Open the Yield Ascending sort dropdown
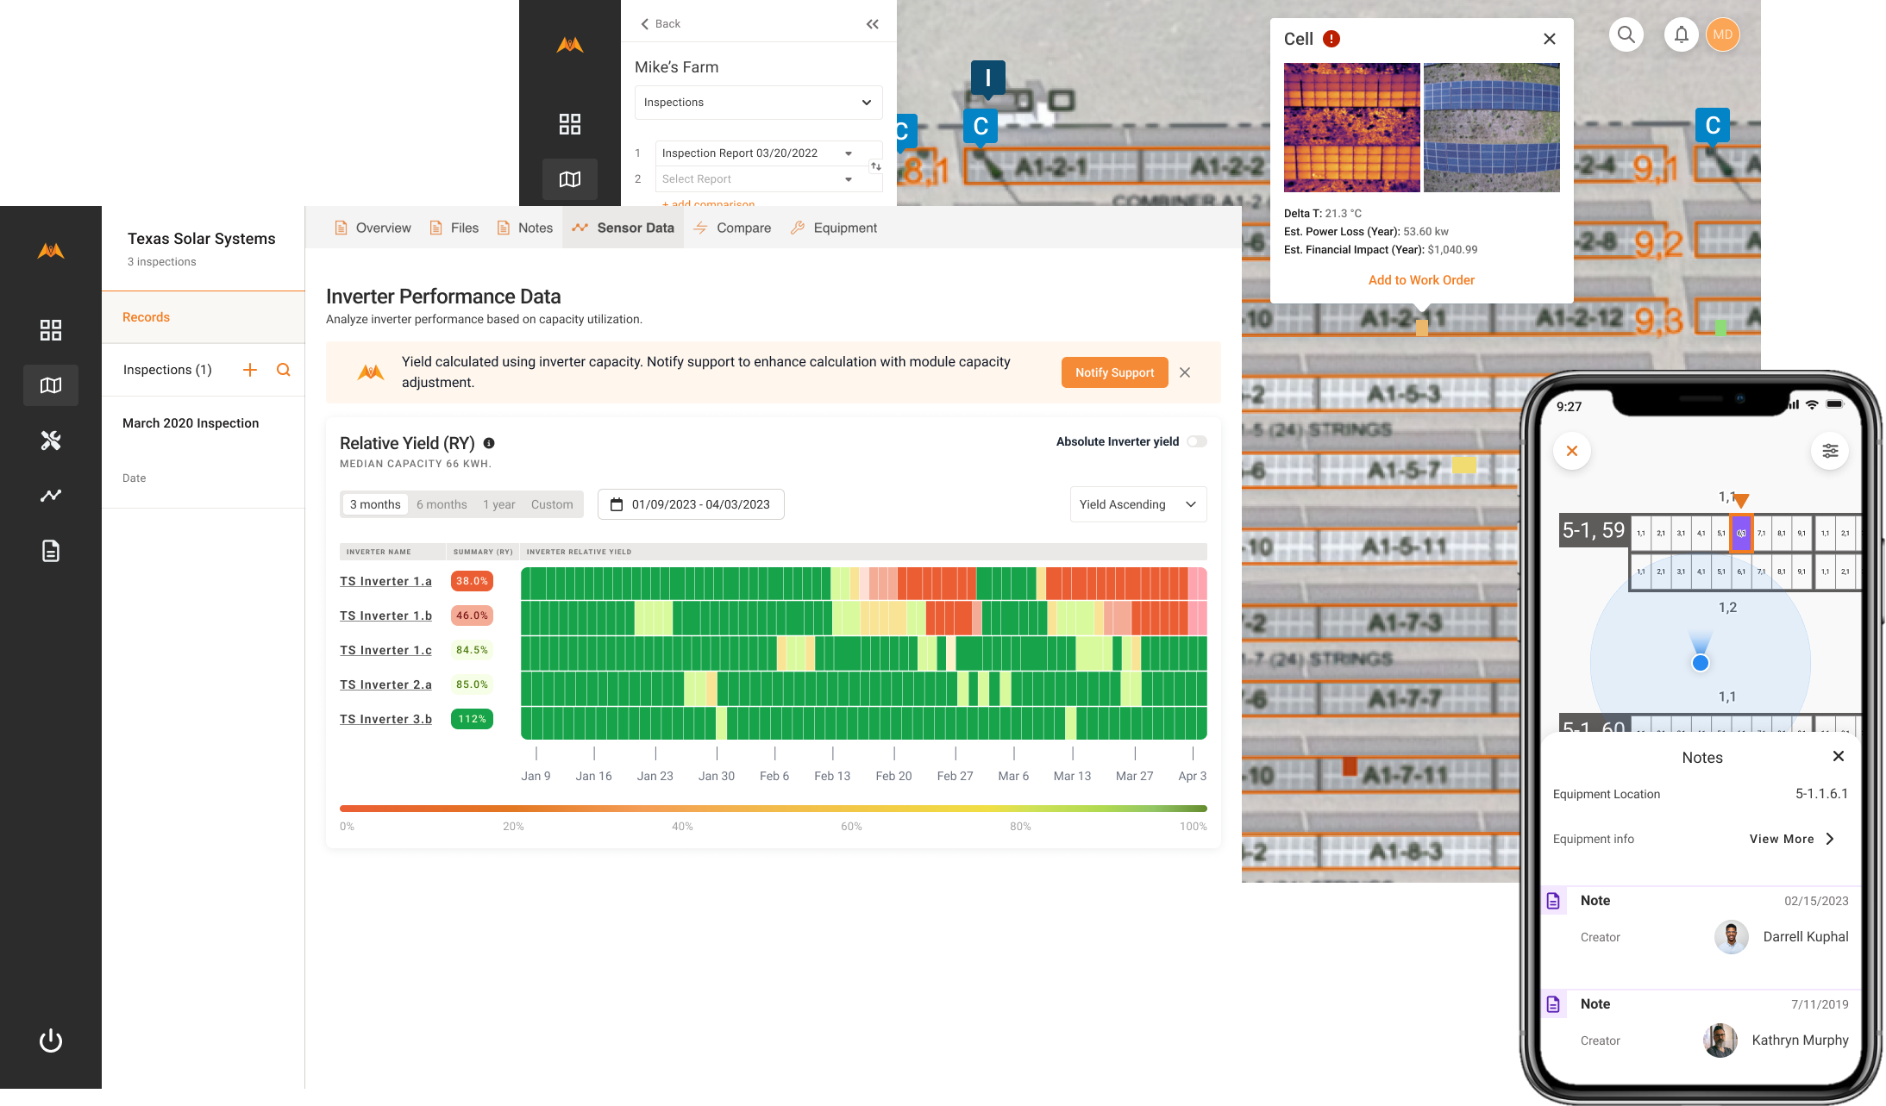The width and height of the screenshot is (1886, 1106). 1137,504
